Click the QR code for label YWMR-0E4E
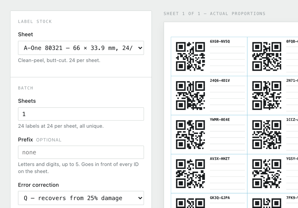This screenshot has width=298, height=208. (x=190, y=135)
